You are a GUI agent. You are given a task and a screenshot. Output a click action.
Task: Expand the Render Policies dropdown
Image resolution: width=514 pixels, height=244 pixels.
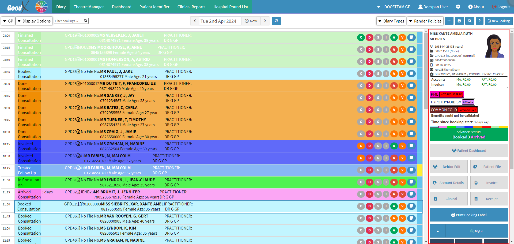[425, 21]
